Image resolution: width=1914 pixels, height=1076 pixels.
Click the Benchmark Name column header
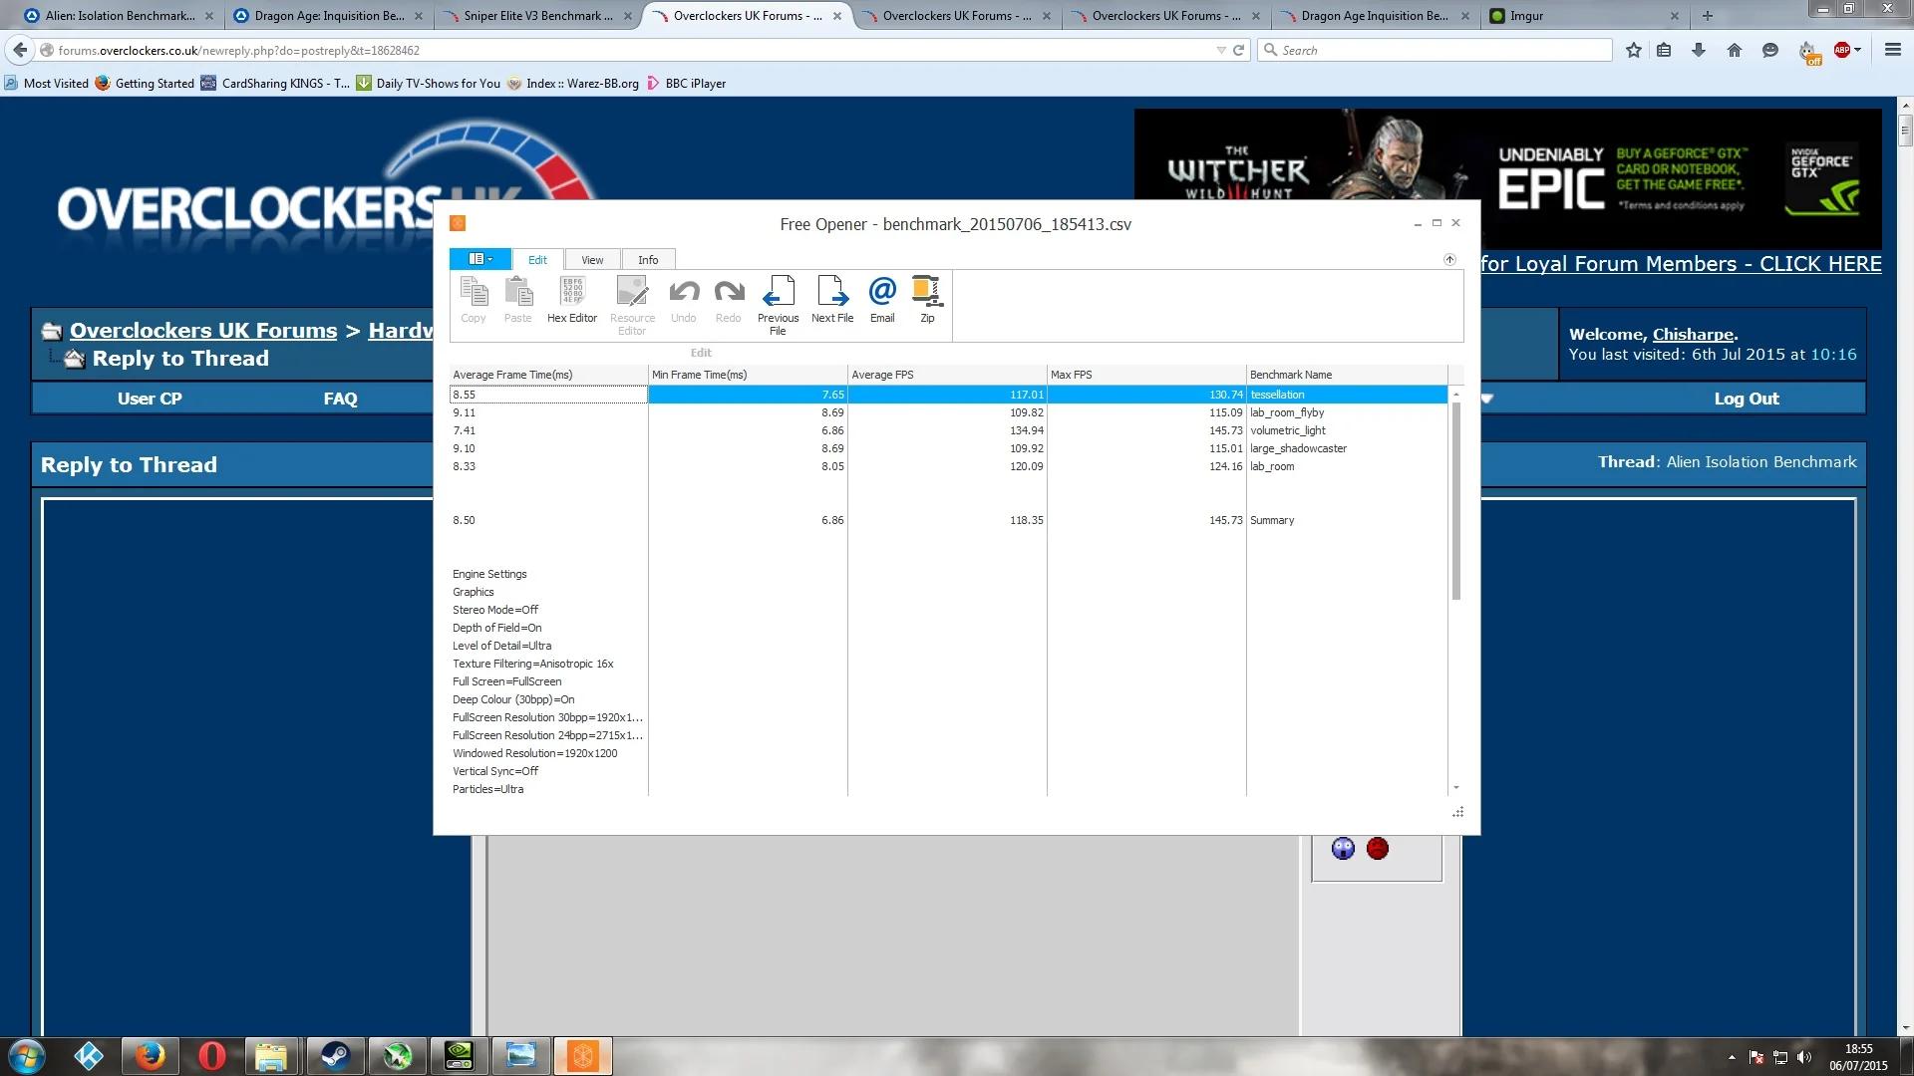point(1346,375)
